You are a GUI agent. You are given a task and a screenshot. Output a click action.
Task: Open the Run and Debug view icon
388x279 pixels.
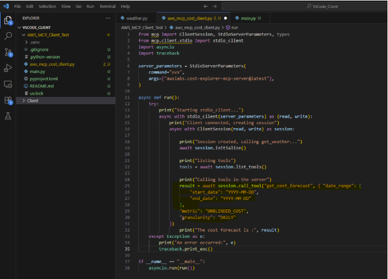[8, 68]
